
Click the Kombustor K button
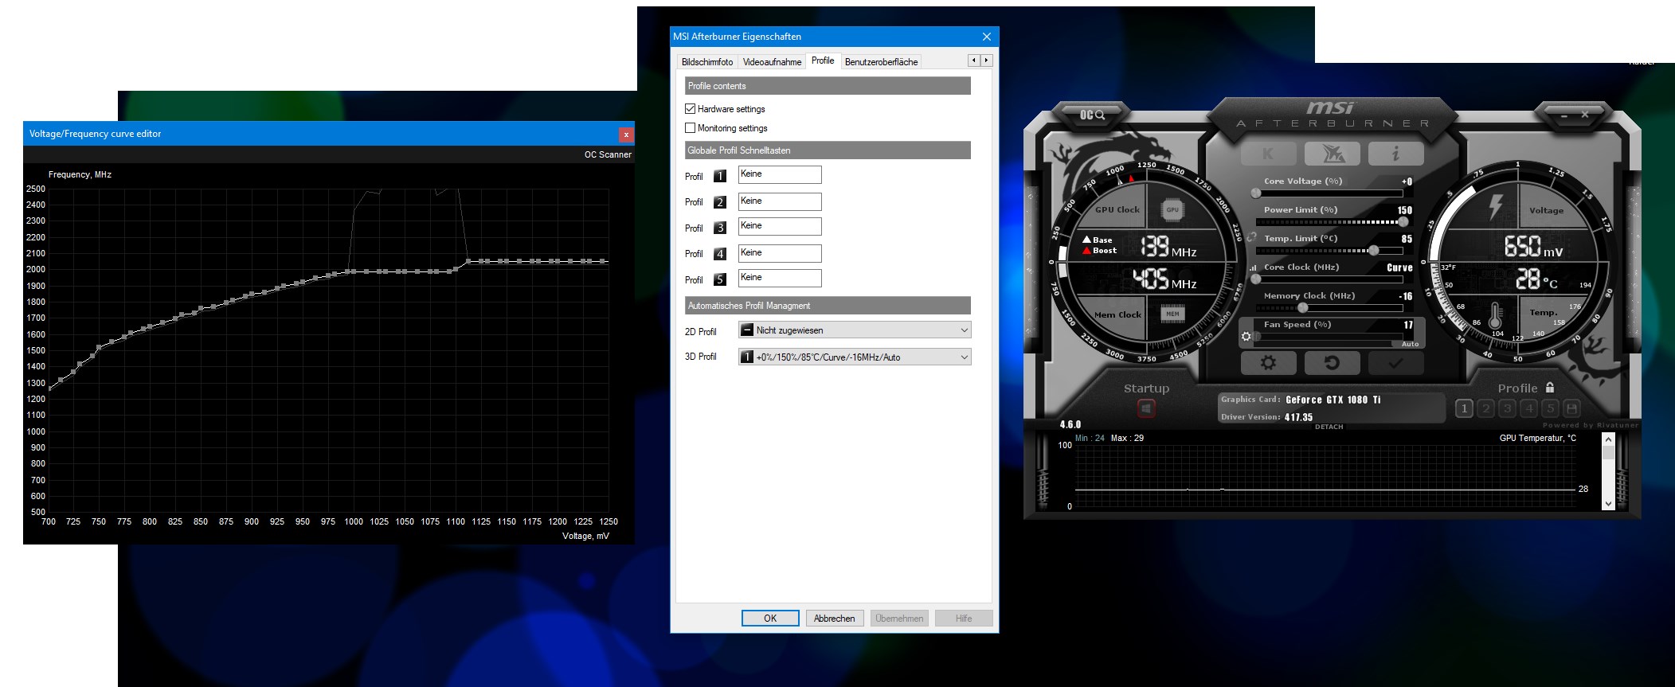coord(1268,154)
